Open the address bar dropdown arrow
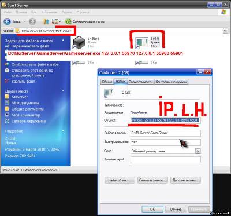Viewport: 231px width, 216px height. pyautogui.click(x=225, y=31)
